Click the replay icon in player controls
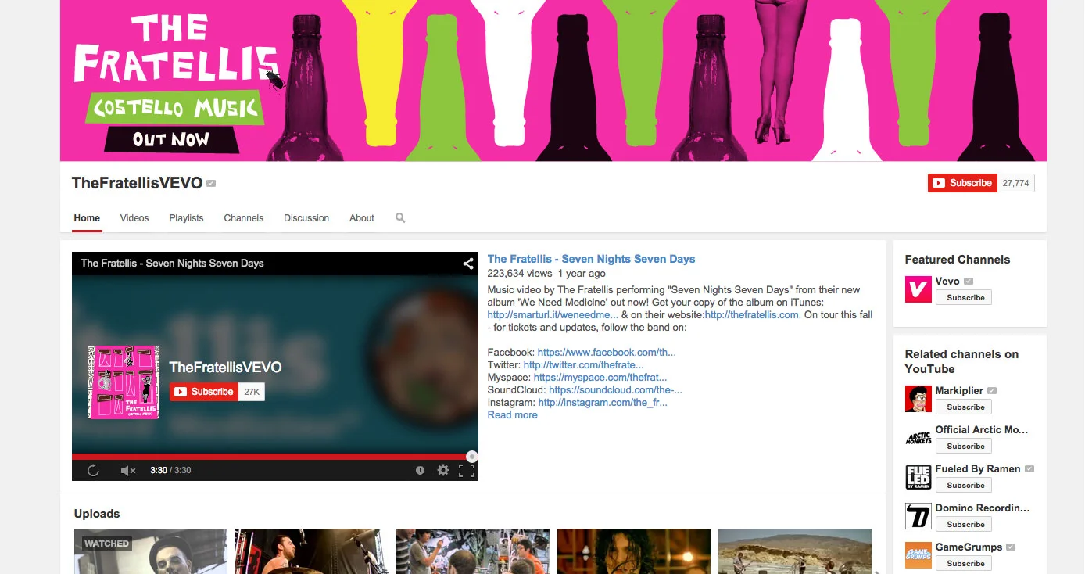This screenshot has width=1085, height=574. point(93,470)
